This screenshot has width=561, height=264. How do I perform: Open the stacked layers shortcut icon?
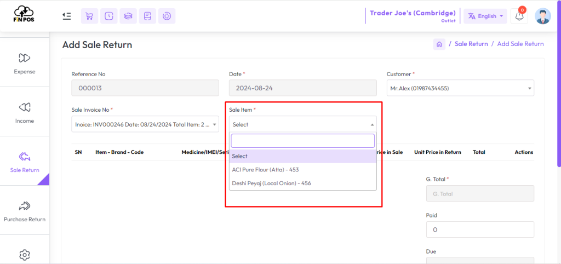click(128, 16)
